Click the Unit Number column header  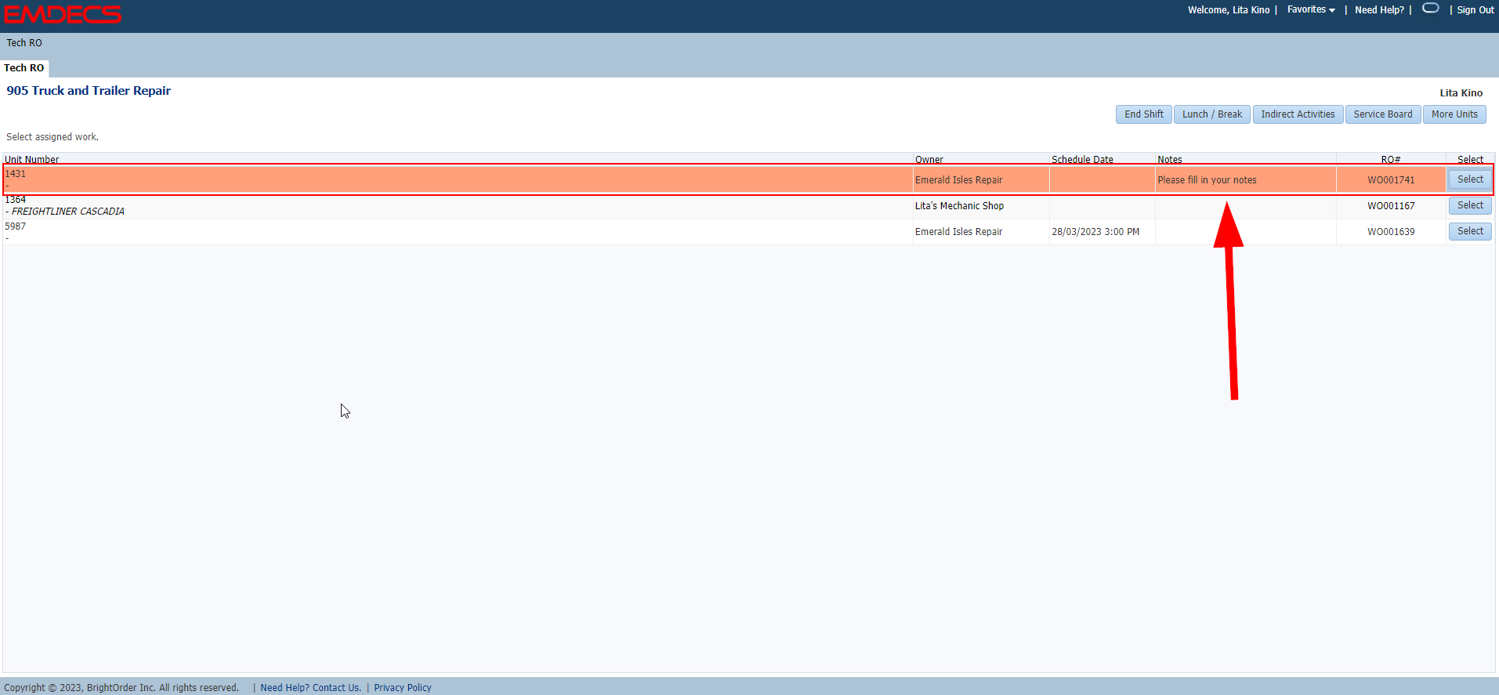click(32, 159)
